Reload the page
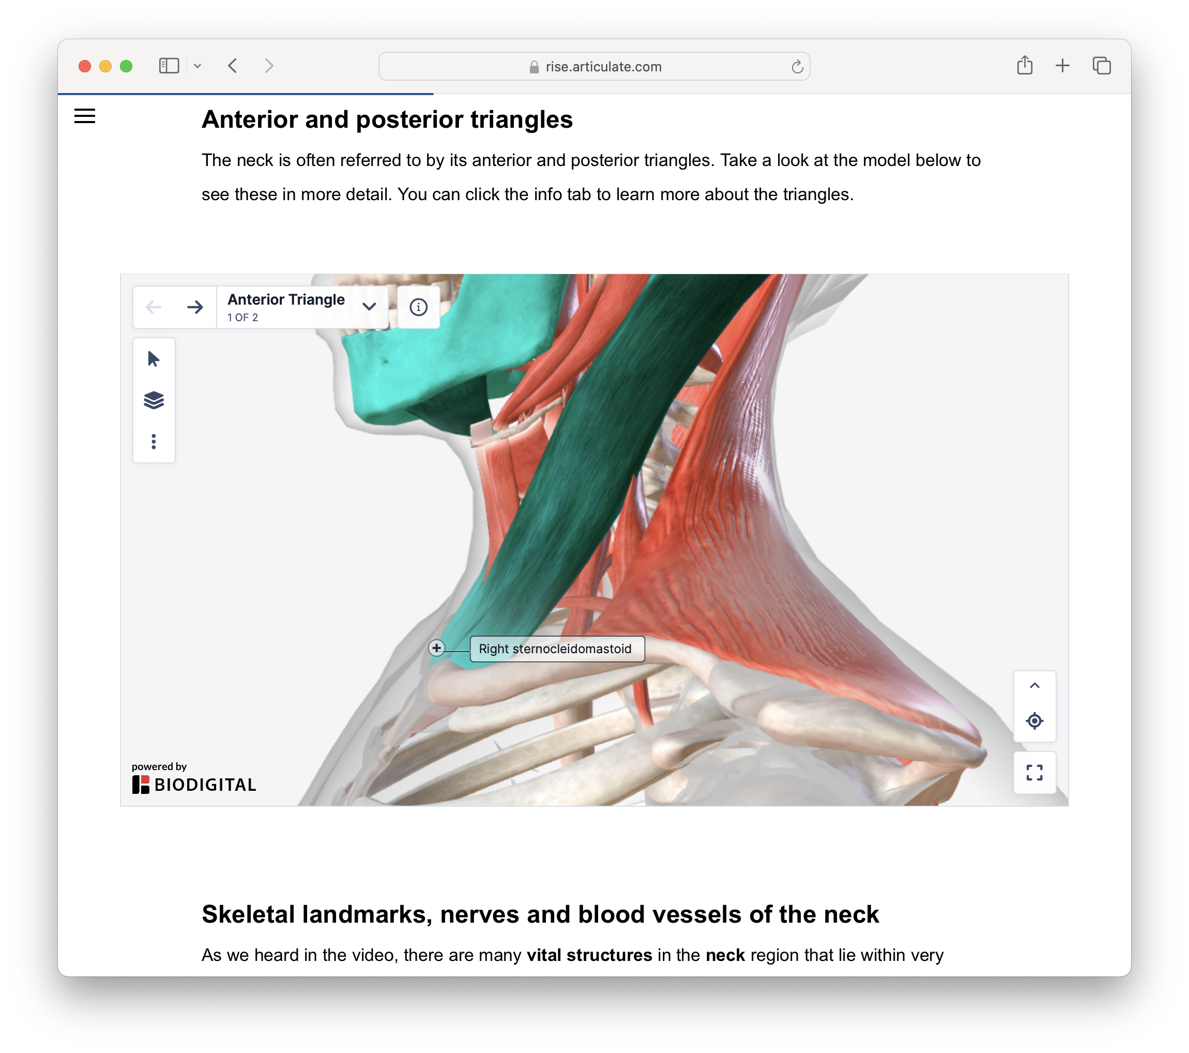The width and height of the screenshot is (1189, 1053). (x=797, y=67)
